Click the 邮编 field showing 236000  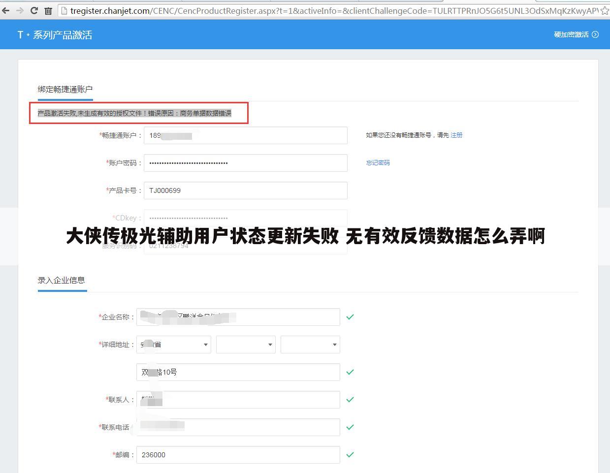point(238,455)
